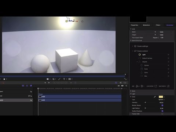Toggle Sphere visibility checkmark

click(168, 65)
